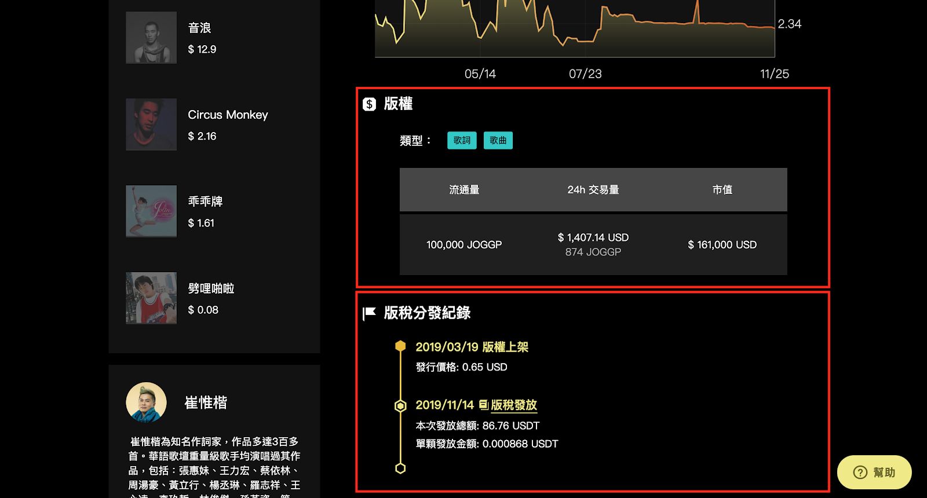927x498 pixels.
Task: Click the document icon next to 版稅發放
Action: 483,405
